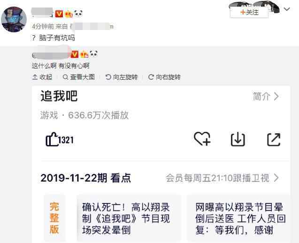Open the share export icon
This screenshot has height=243, width=299.
[274, 139]
